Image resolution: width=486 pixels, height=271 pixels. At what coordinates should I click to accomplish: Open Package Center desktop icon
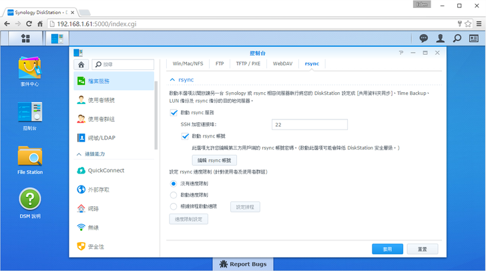(x=30, y=71)
